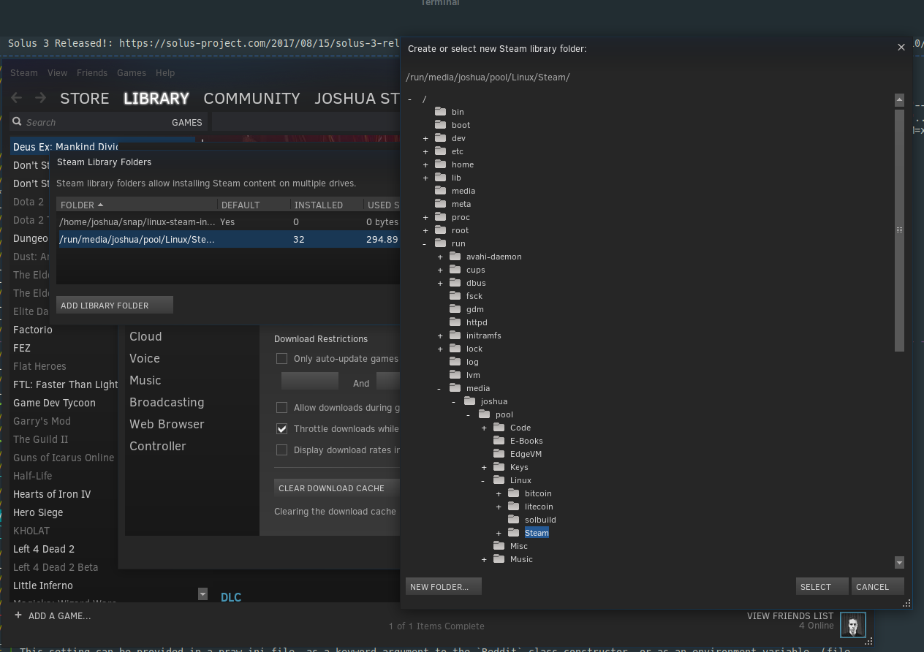
Task: Collapse the pool folder node
Action: (x=469, y=414)
